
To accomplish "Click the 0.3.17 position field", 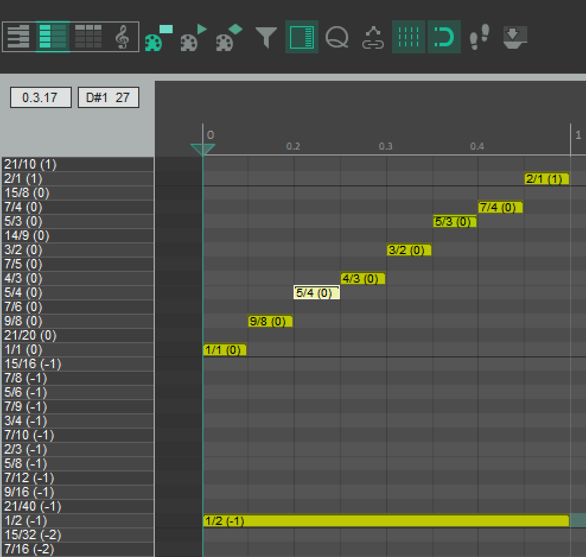I will point(40,97).
